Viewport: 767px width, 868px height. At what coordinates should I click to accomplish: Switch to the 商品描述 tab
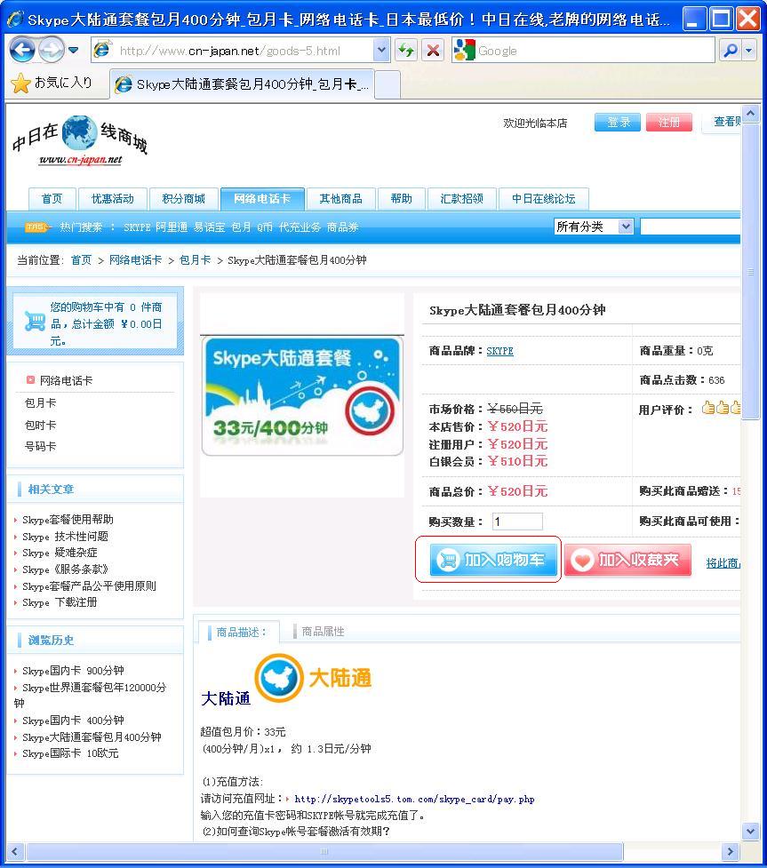[x=237, y=632]
